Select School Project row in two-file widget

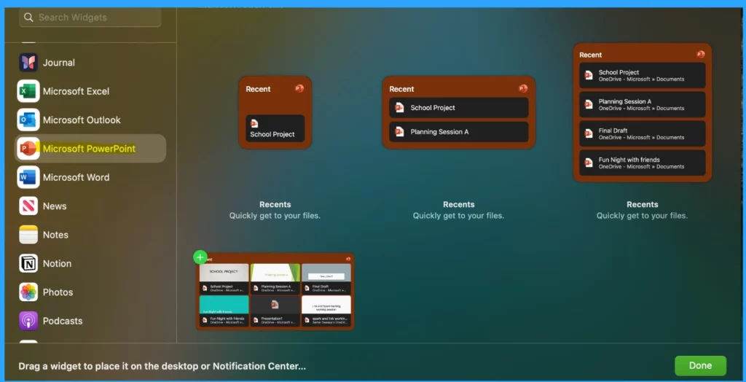pyautogui.click(x=459, y=108)
